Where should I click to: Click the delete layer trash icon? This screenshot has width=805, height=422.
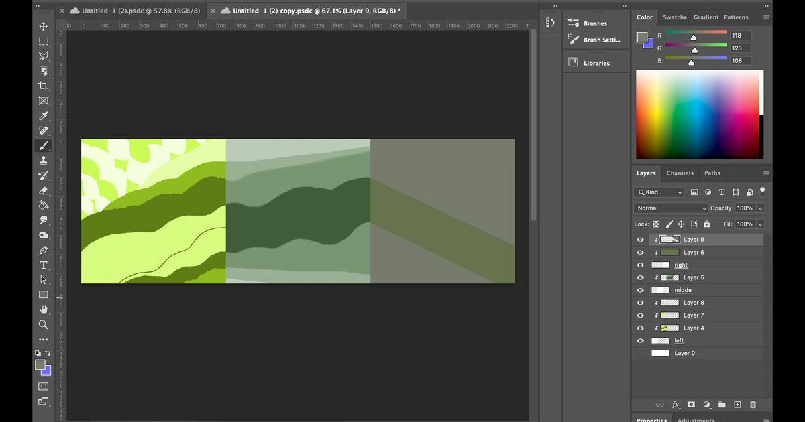point(753,405)
